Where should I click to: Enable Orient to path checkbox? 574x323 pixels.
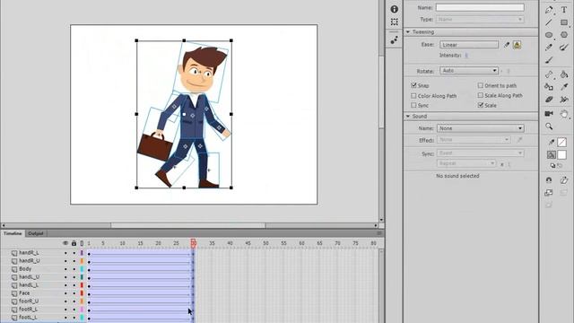point(481,85)
